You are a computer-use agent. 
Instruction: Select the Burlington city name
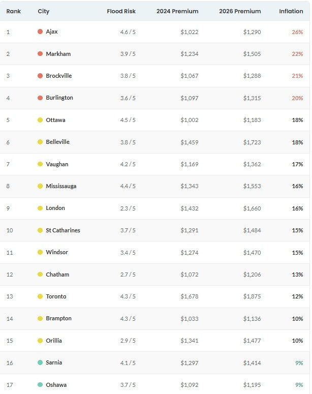click(x=59, y=98)
